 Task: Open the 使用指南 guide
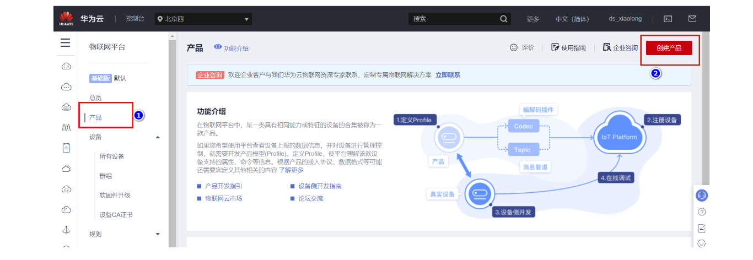(569, 48)
